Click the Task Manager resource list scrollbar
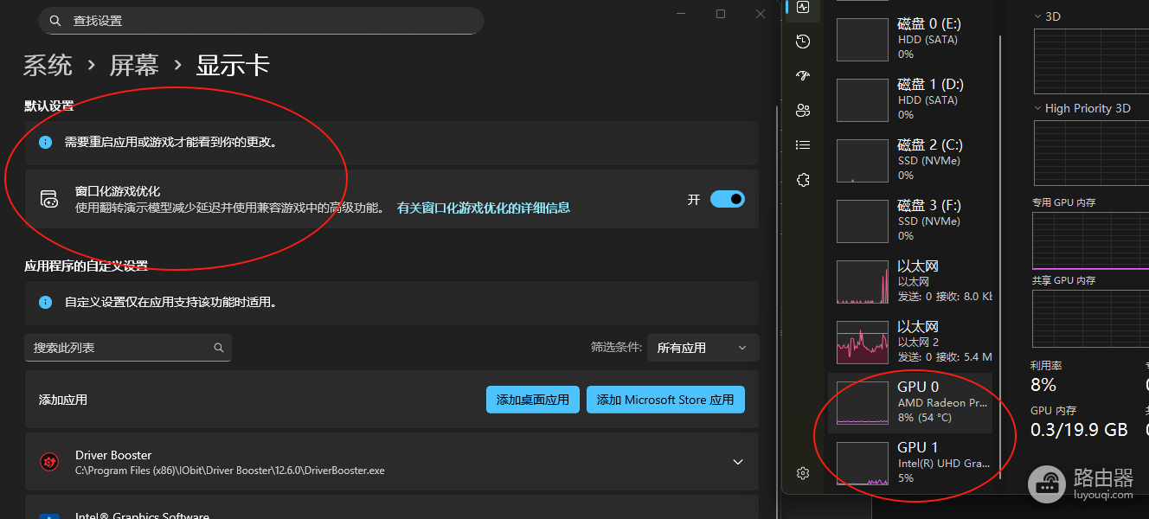The height and width of the screenshot is (519, 1149). click(x=1000, y=255)
